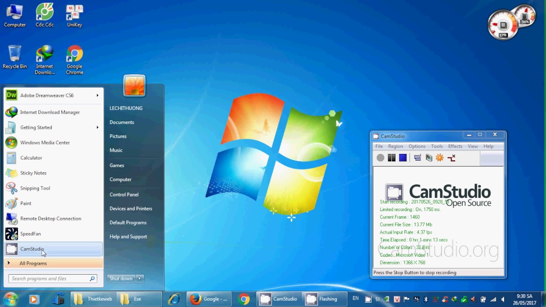Open Devices and Printers
This screenshot has height=307, width=546.
click(x=131, y=209)
